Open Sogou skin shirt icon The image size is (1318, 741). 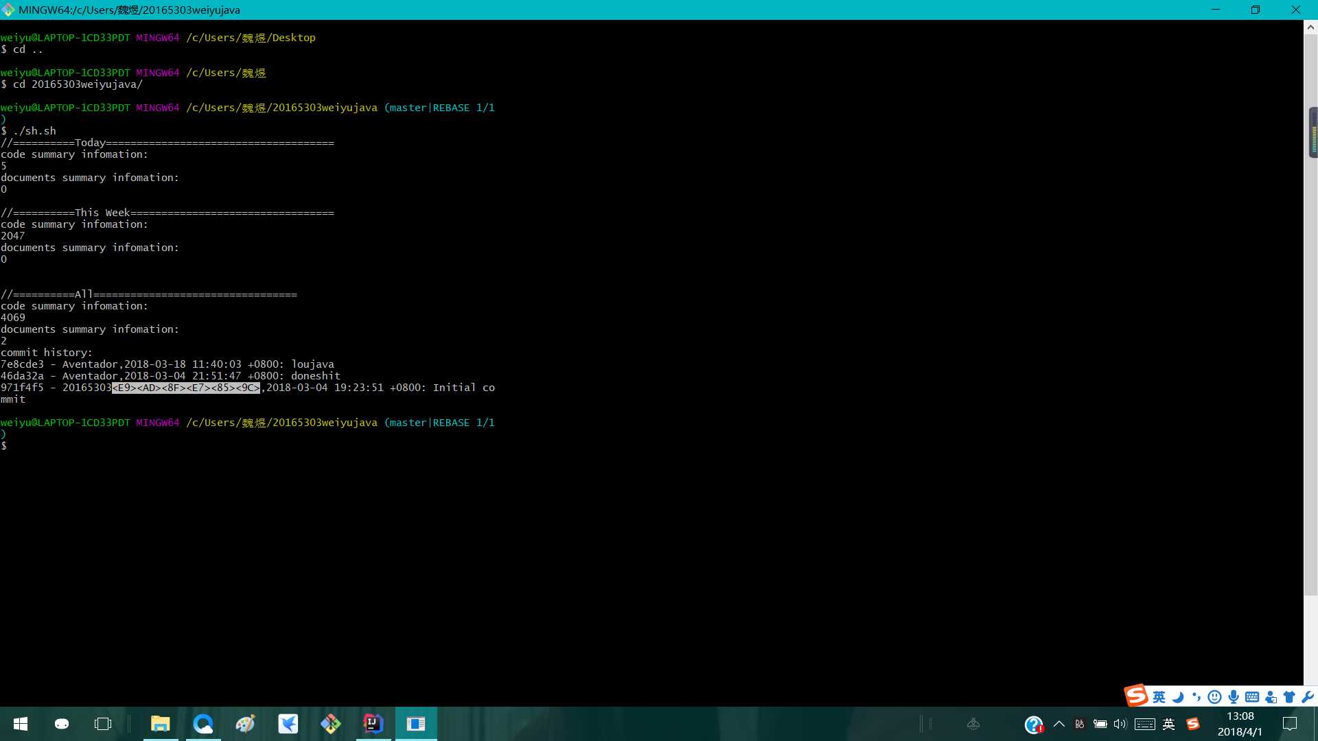(x=1289, y=698)
